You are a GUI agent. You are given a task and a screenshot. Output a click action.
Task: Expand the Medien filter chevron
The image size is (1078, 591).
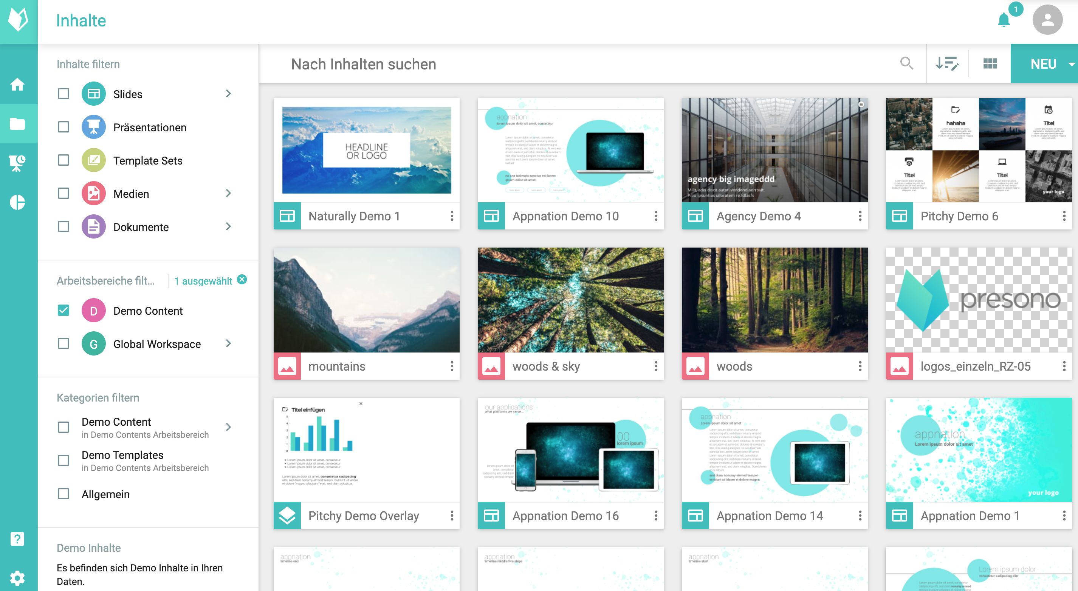point(228,193)
